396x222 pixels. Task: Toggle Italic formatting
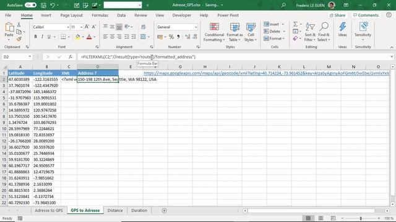coord(42,37)
